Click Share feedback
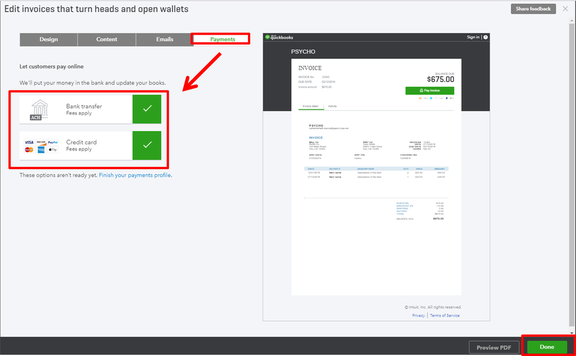Screen dimensions: 576x356 tap(533, 9)
